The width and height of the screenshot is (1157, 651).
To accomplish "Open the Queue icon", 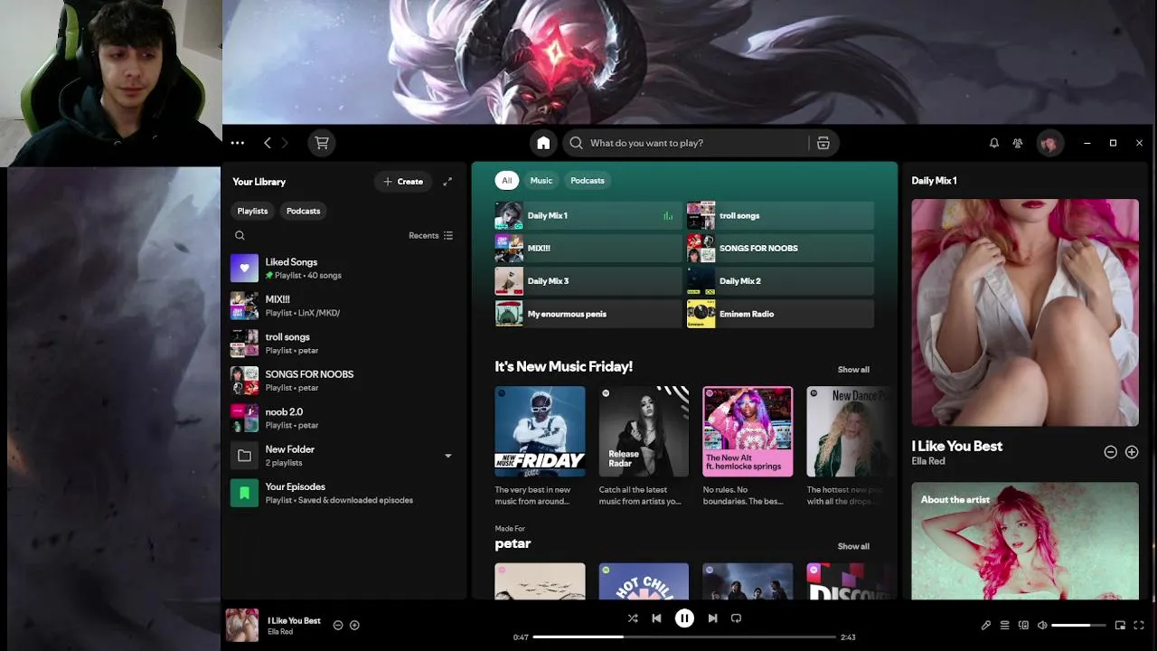I will click(1004, 625).
